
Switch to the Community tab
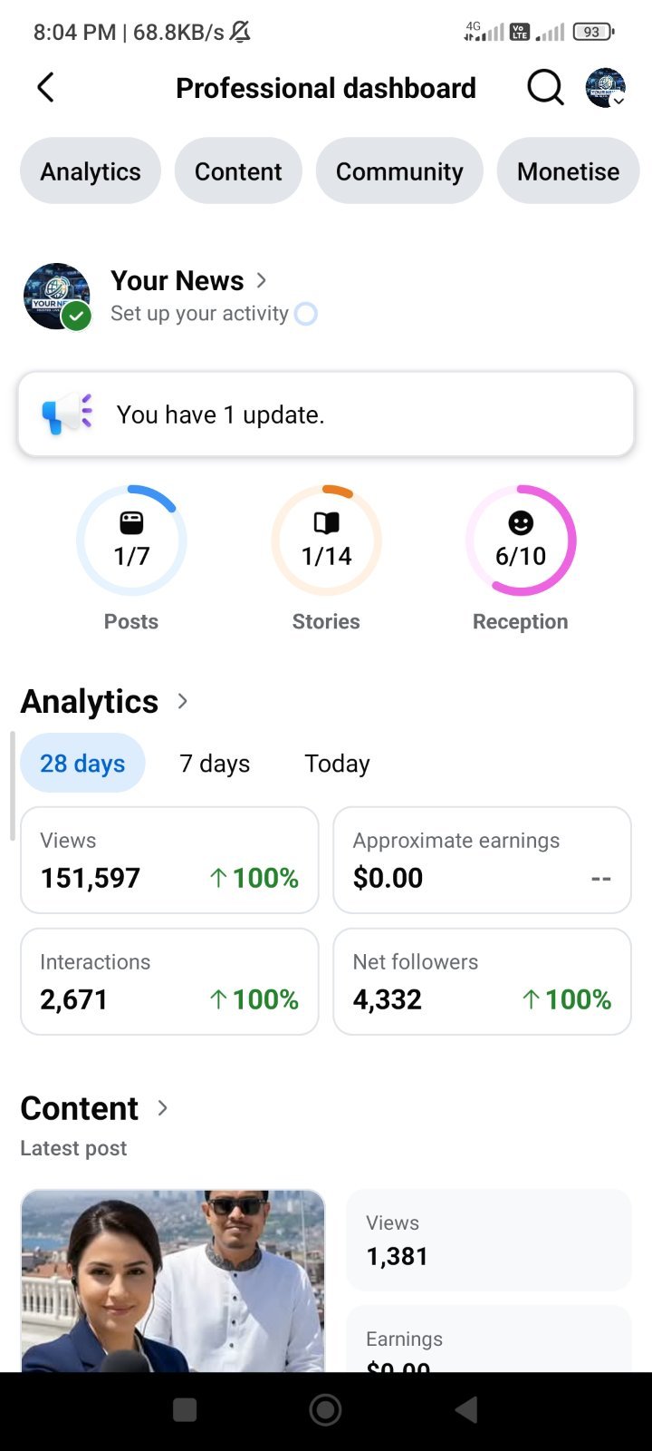tap(399, 171)
